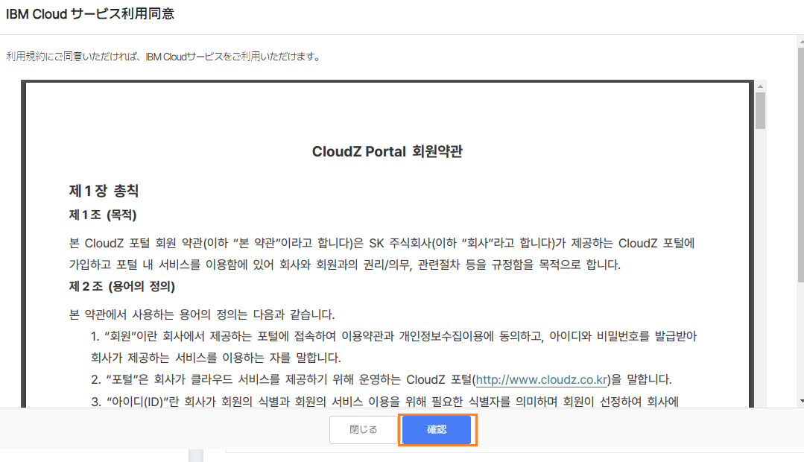Screen dimensions: 804x462
Task: Click the dialog title IBM Cloud サービス利用同意
Action: tap(90, 14)
